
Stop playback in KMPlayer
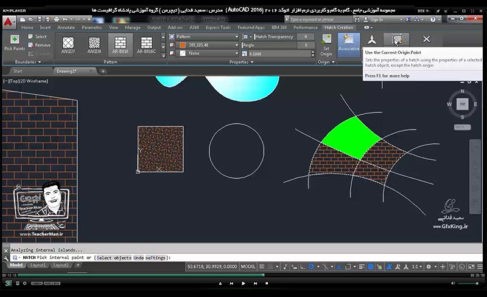click(267, 284)
